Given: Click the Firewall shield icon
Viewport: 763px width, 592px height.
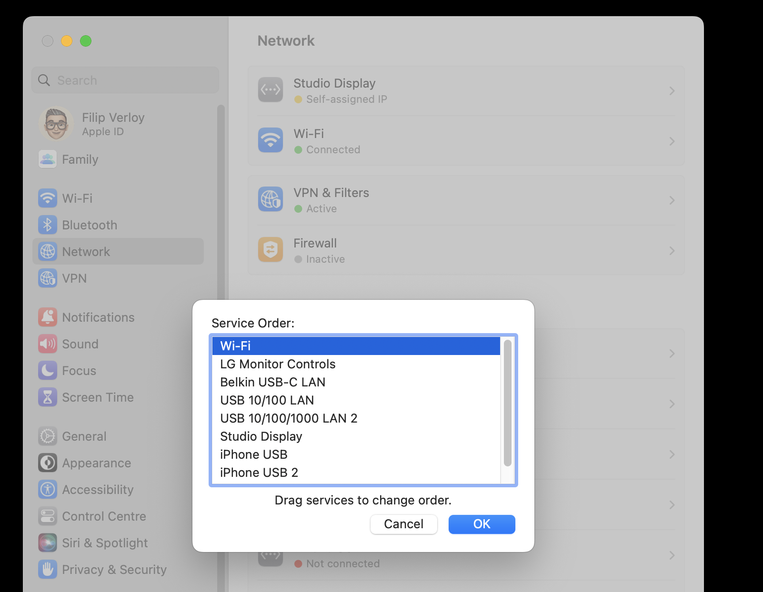Looking at the screenshot, I should (271, 249).
